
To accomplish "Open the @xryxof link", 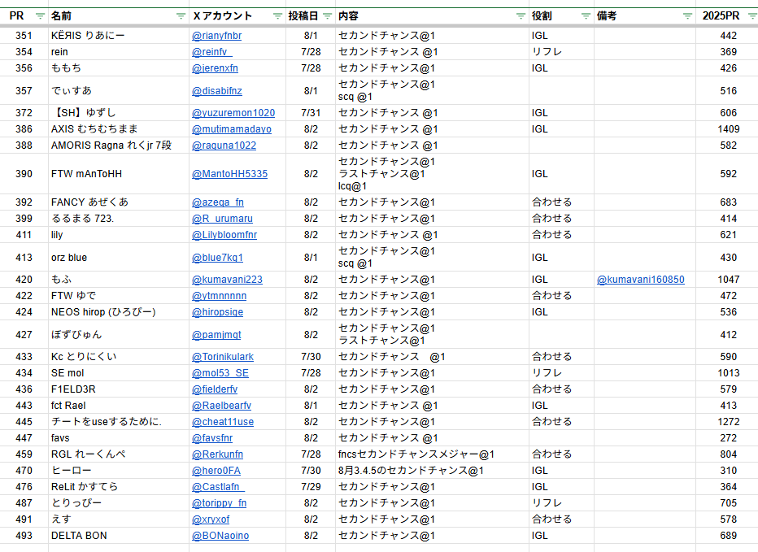I will coord(211,519).
